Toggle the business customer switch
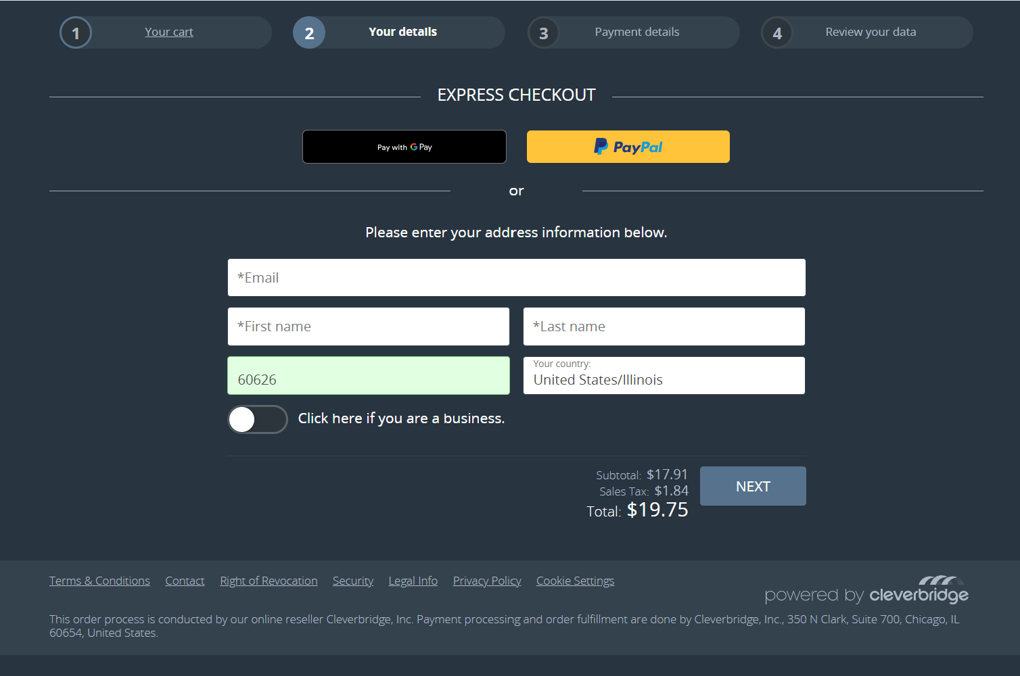The image size is (1020, 676). 258,419
